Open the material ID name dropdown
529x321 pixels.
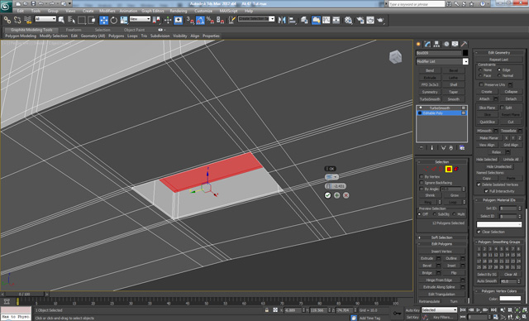pos(499,224)
